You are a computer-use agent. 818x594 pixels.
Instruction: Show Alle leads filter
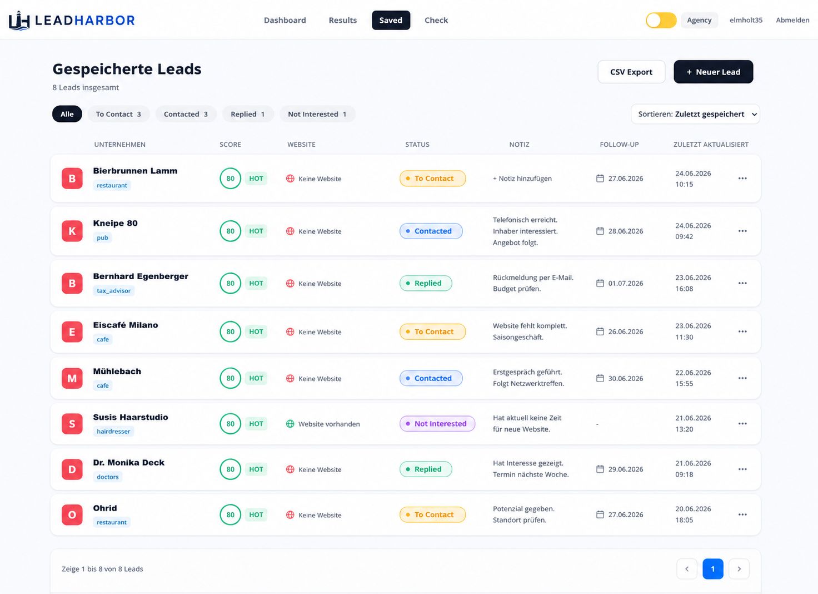(x=67, y=114)
